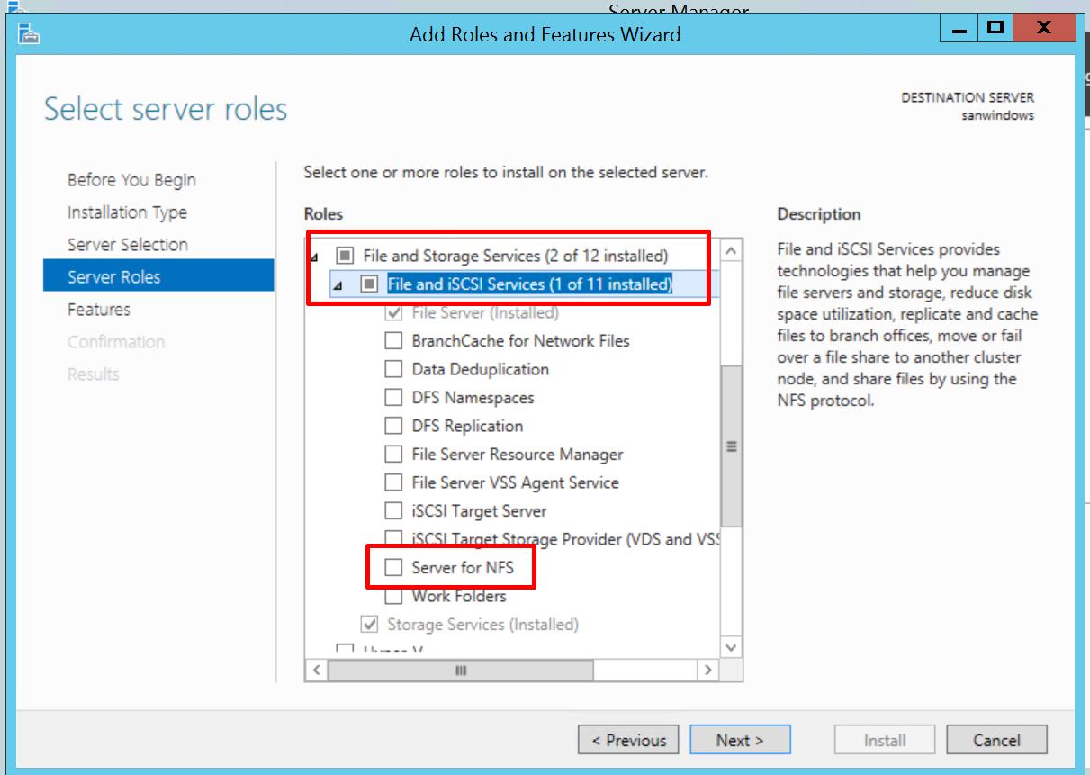Image resolution: width=1090 pixels, height=775 pixels.
Task: Open the Before You Begin step
Action: 131,180
